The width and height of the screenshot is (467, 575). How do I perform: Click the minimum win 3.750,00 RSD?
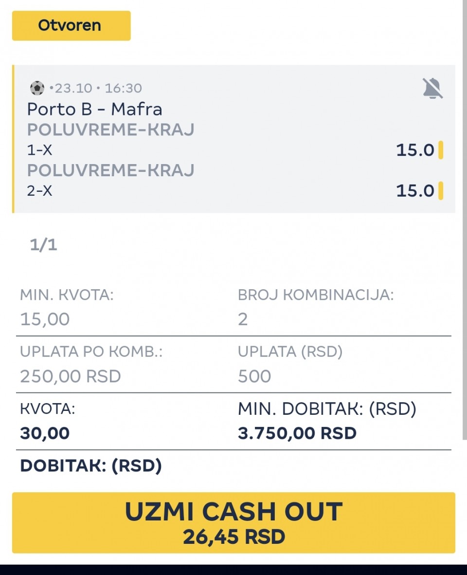tap(297, 433)
